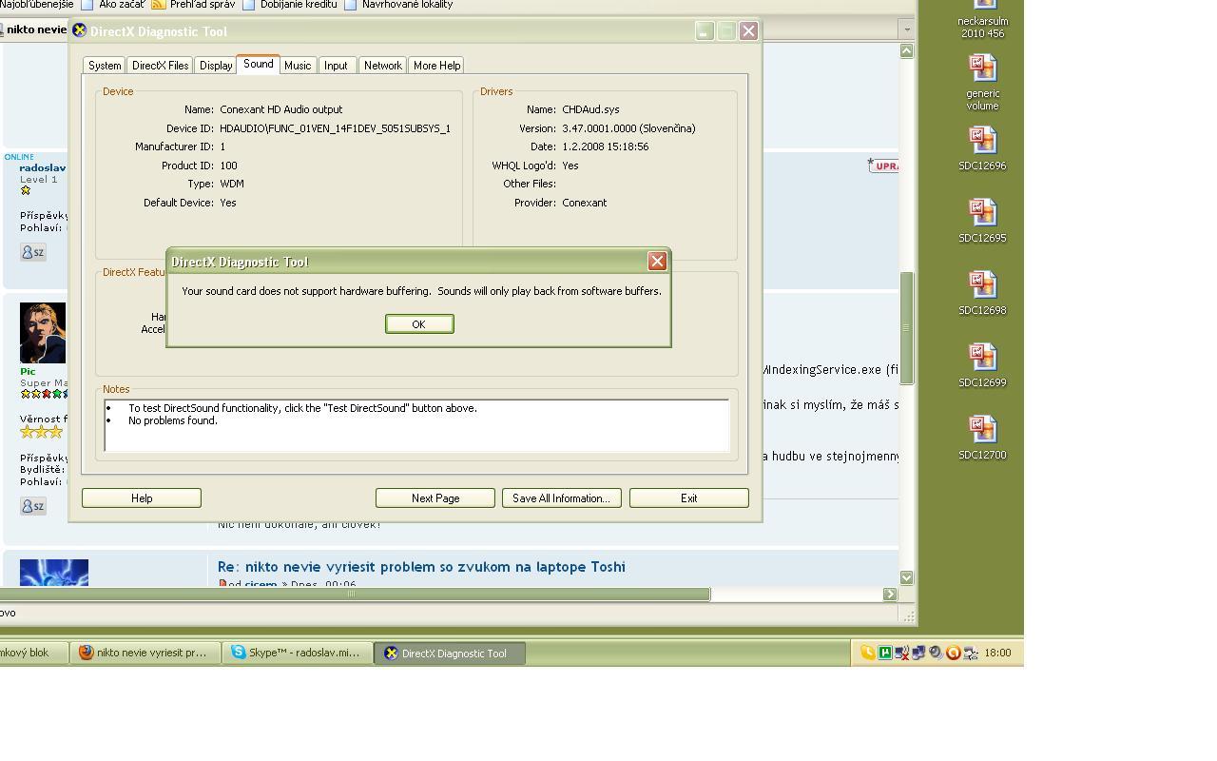Click Save All Information button
Image resolution: width=1217 pixels, height=761 pixels.
[562, 498]
